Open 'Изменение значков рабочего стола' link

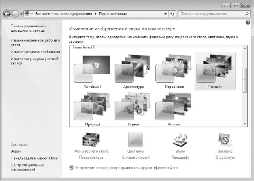click(x=35, y=42)
